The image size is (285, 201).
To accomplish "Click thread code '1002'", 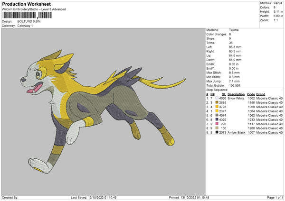I will coord(251,98).
